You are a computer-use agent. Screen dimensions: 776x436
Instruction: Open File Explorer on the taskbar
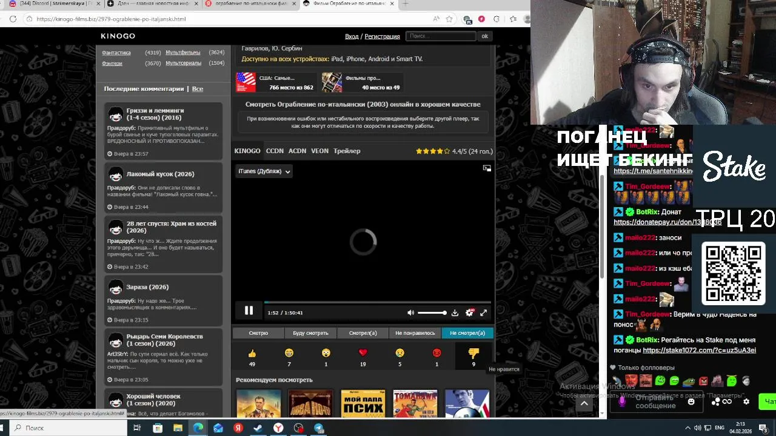point(178,428)
